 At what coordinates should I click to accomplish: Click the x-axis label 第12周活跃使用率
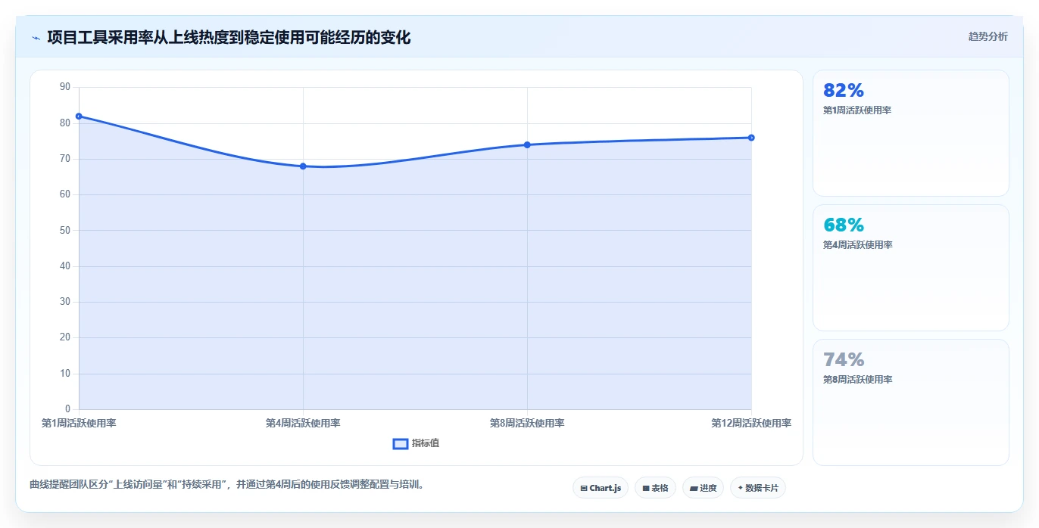coord(751,423)
